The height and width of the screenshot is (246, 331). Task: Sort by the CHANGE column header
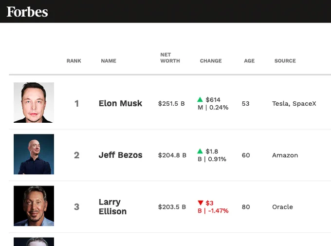[211, 61]
